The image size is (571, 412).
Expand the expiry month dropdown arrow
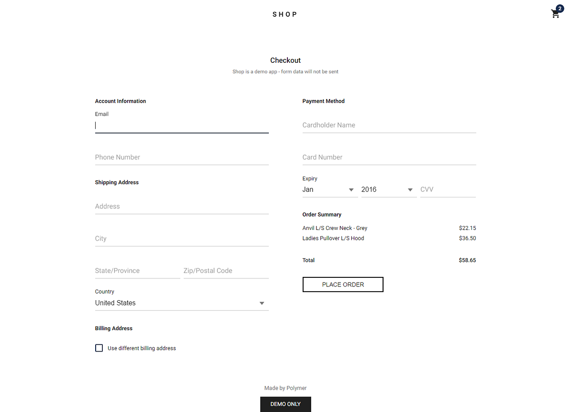tap(351, 190)
